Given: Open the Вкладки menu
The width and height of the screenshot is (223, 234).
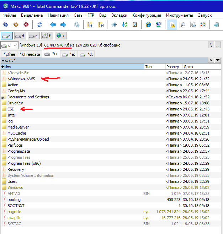Looking at the screenshot, I should [x=119, y=15].
